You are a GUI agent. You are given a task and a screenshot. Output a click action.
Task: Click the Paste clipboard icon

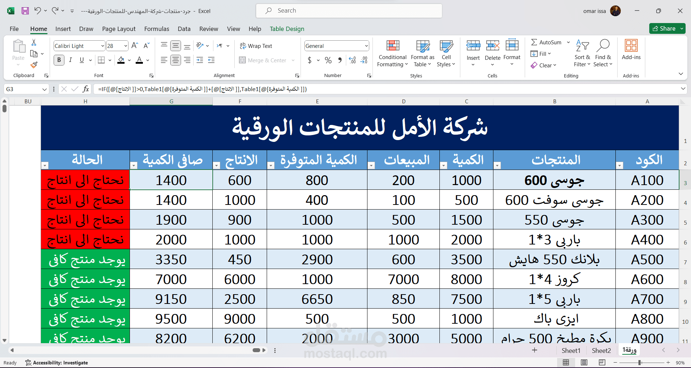[18, 46]
